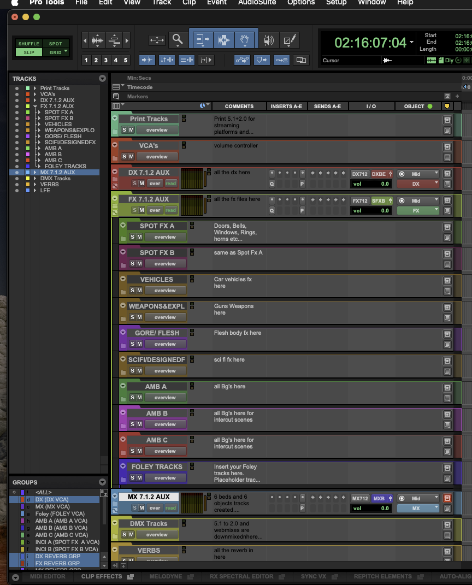Click overview button on GORE/ FLESH track

coord(165,344)
